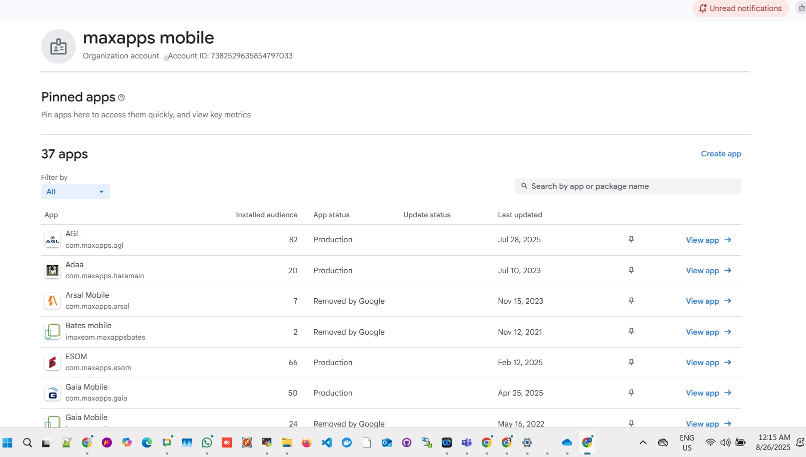Click Search by app or package name field

[628, 186]
